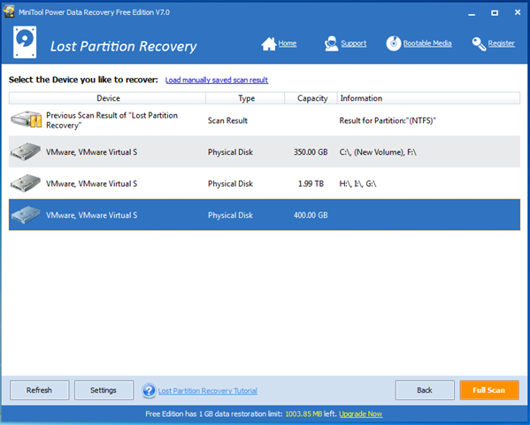Minimize the MiniTool window

click(472, 13)
